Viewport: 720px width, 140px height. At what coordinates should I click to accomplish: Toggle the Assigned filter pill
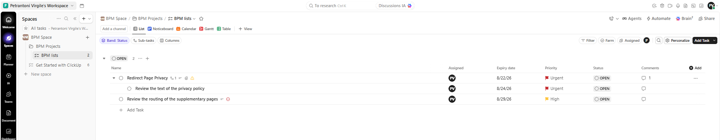pyautogui.click(x=629, y=41)
